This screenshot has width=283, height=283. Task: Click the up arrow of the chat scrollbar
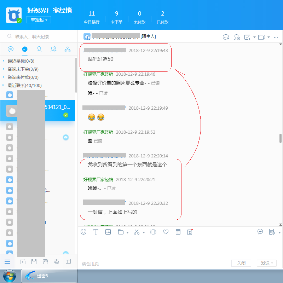pos(281,44)
